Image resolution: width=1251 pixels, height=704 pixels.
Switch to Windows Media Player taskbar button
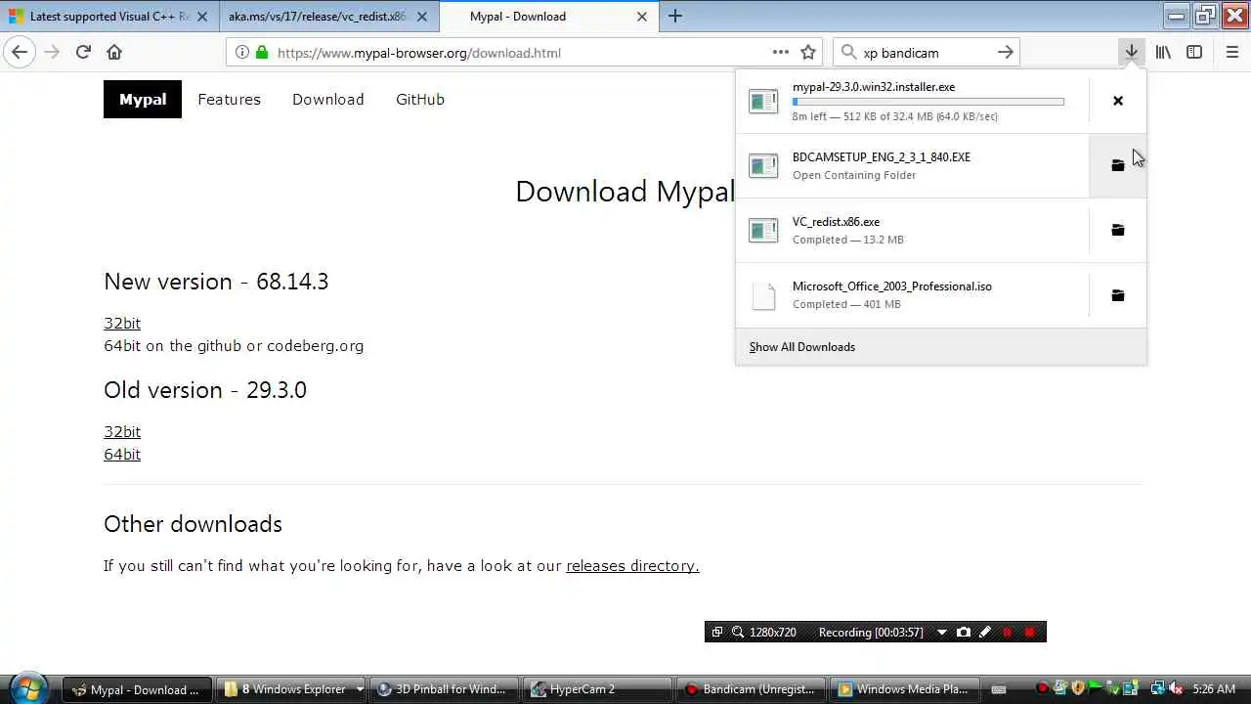click(x=904, y=689)
